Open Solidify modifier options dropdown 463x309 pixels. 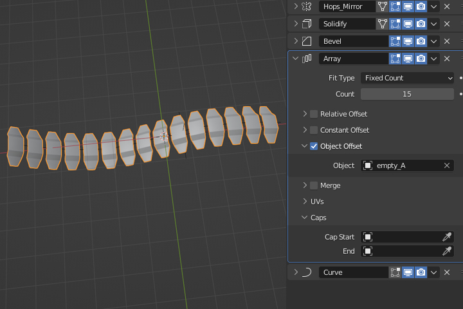click(x=434, y=24)
